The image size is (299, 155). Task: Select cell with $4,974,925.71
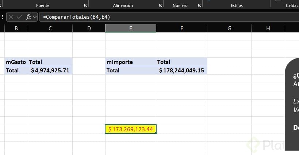tap(50, 71)
